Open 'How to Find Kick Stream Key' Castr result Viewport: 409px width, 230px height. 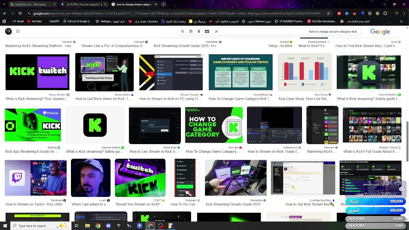point(367,46)
